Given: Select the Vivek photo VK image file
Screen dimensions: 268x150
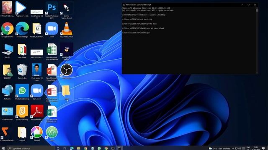Looking at the screenshot, I should pyautogui.click(x=37, y=72).
